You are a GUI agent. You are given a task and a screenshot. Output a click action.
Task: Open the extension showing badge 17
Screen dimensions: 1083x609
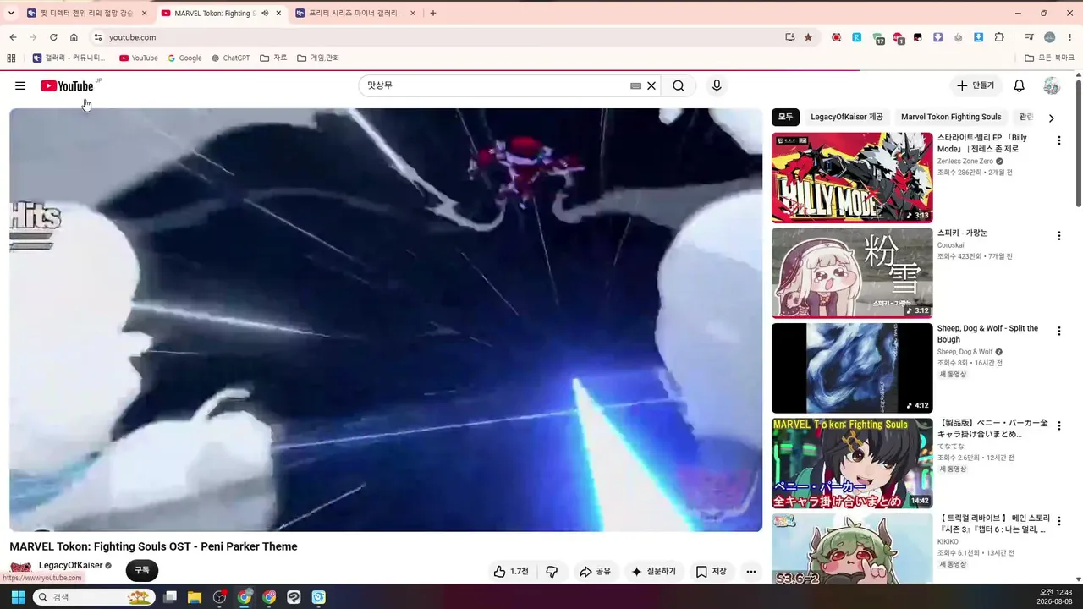pyautogui.click(x=878, y=38)
